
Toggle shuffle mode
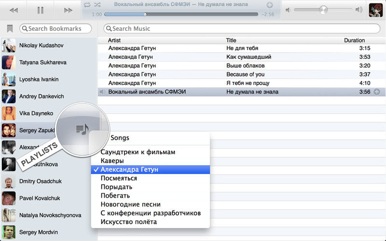coord(97,5)
